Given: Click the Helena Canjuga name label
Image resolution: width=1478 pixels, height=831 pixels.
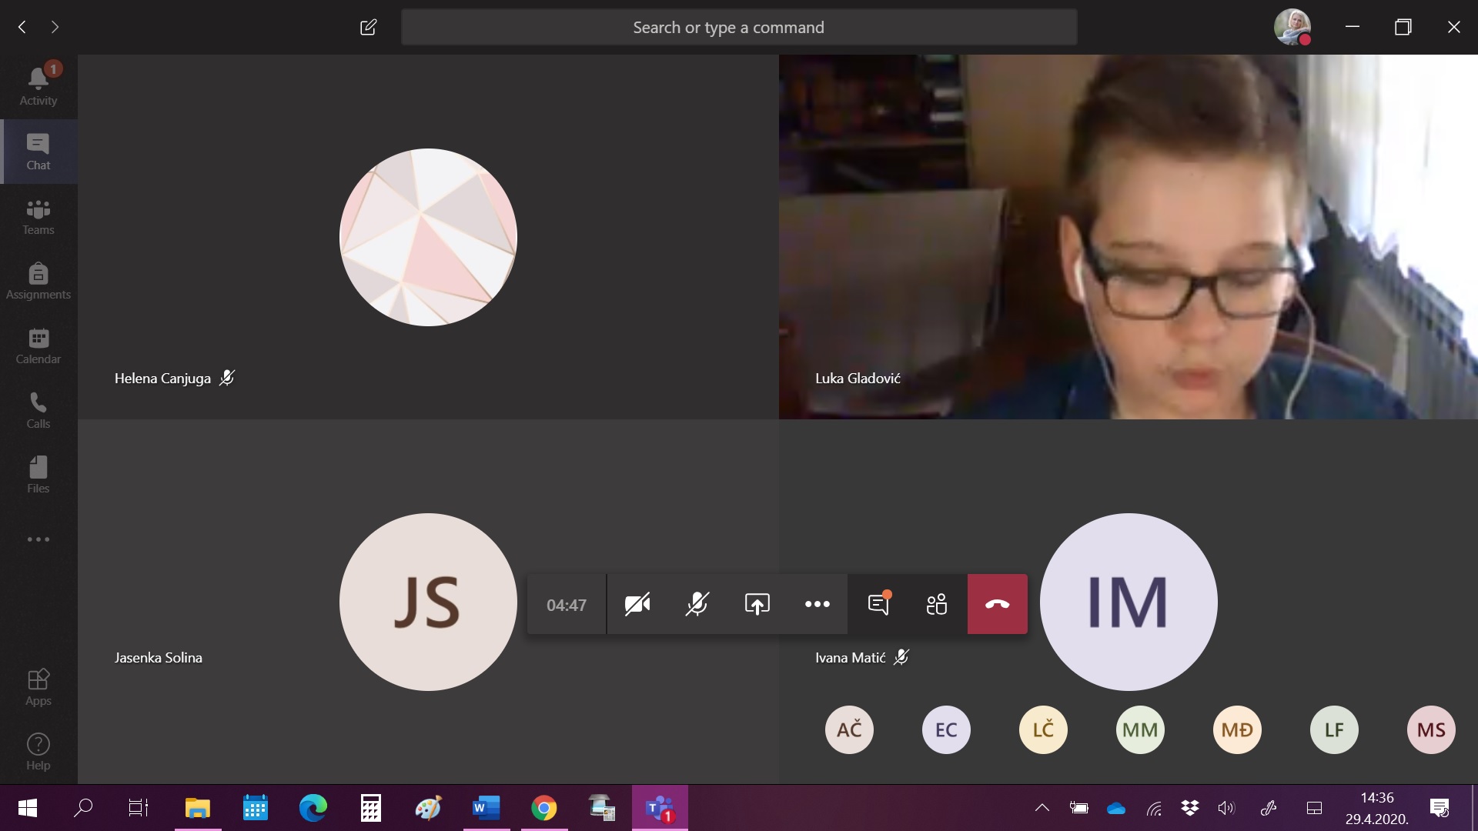Looking at the screenshot, I should 162,378.
